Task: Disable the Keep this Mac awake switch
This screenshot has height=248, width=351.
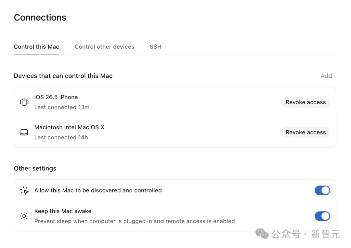Action: point(322,216)
